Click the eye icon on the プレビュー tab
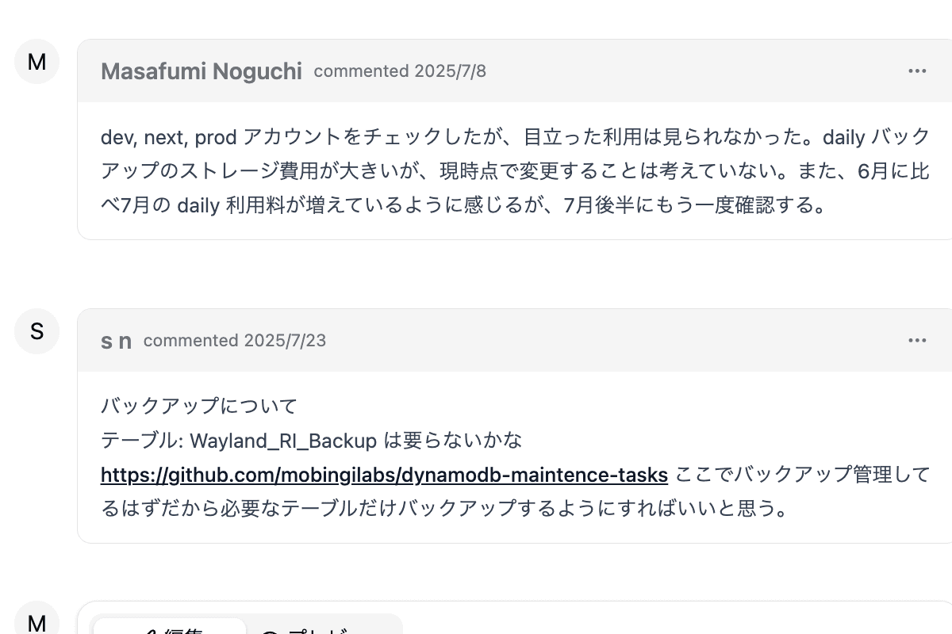The image size is (952, 634). 270,632
